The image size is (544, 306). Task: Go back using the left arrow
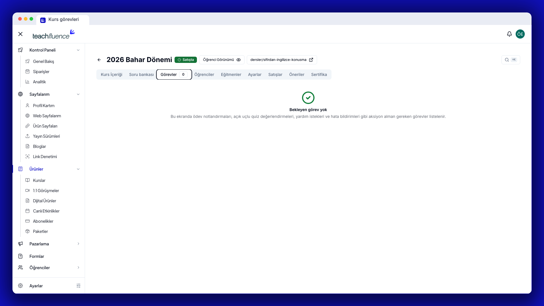tap(99, 60)
